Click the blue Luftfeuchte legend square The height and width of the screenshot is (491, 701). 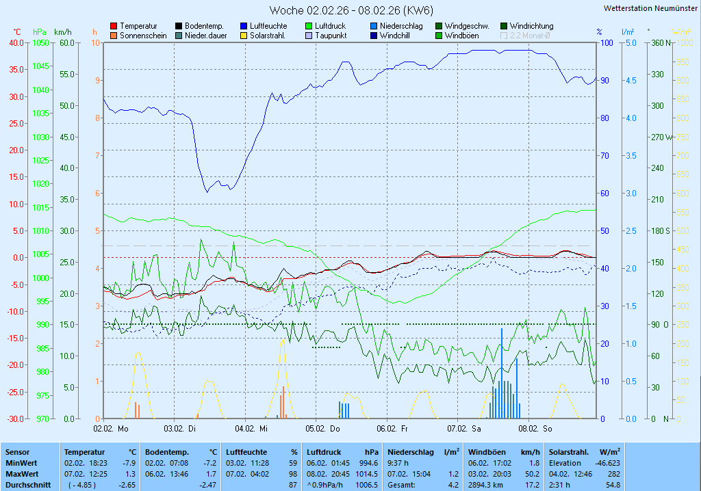click(x=244, y=26)
